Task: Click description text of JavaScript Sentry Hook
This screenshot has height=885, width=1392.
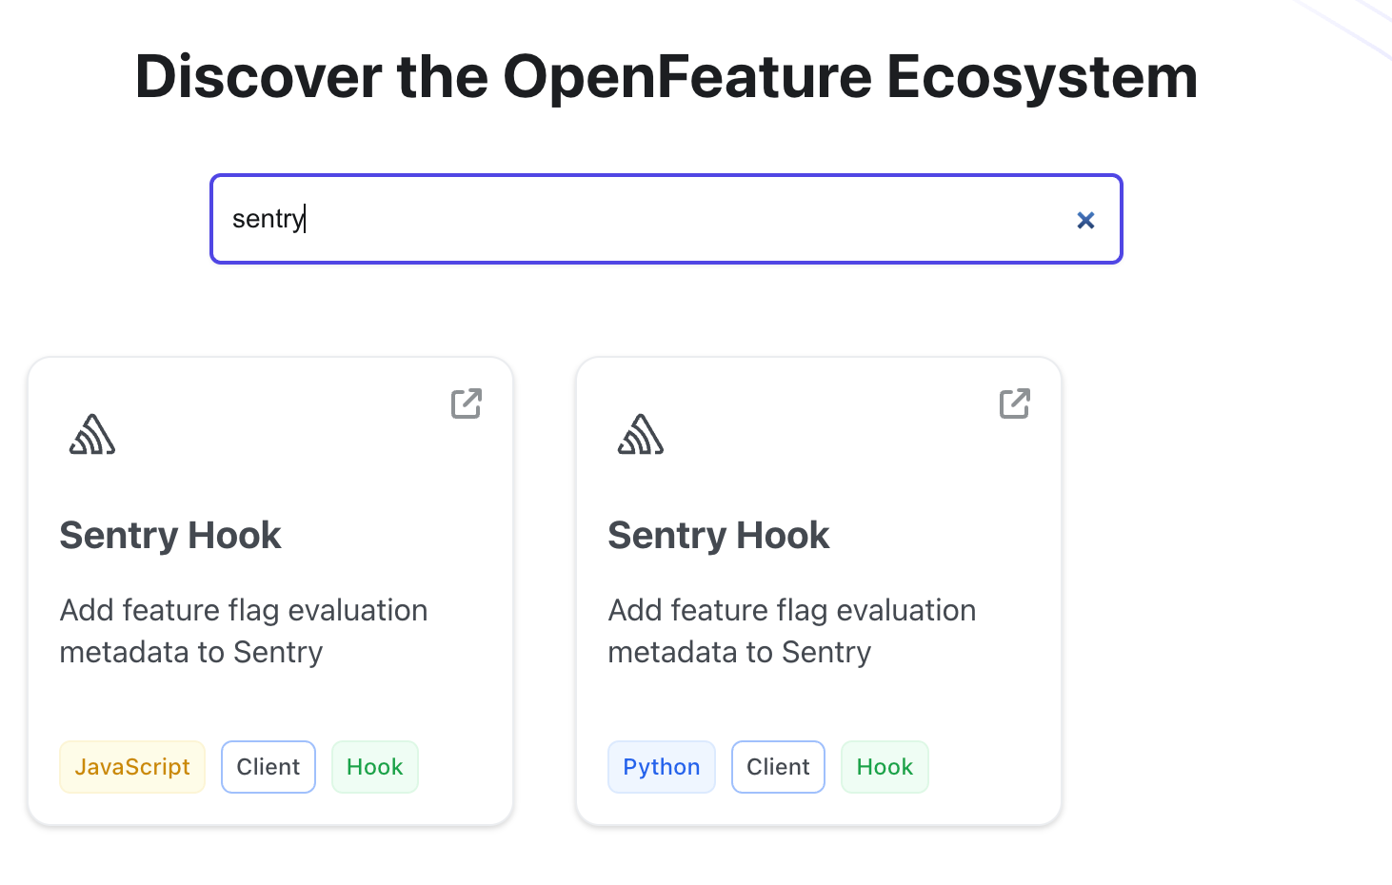Action: (x=243, y=631)
